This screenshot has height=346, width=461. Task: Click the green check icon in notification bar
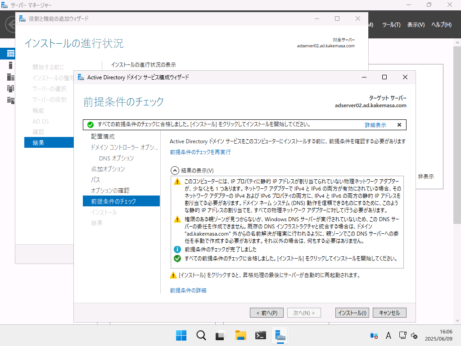tap(90, 125)
